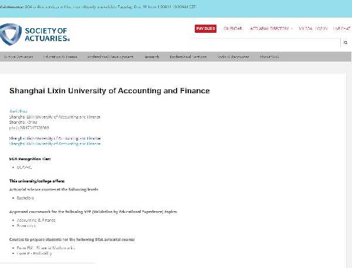Open the Professional Sections menu

click(x=188, y=57)
